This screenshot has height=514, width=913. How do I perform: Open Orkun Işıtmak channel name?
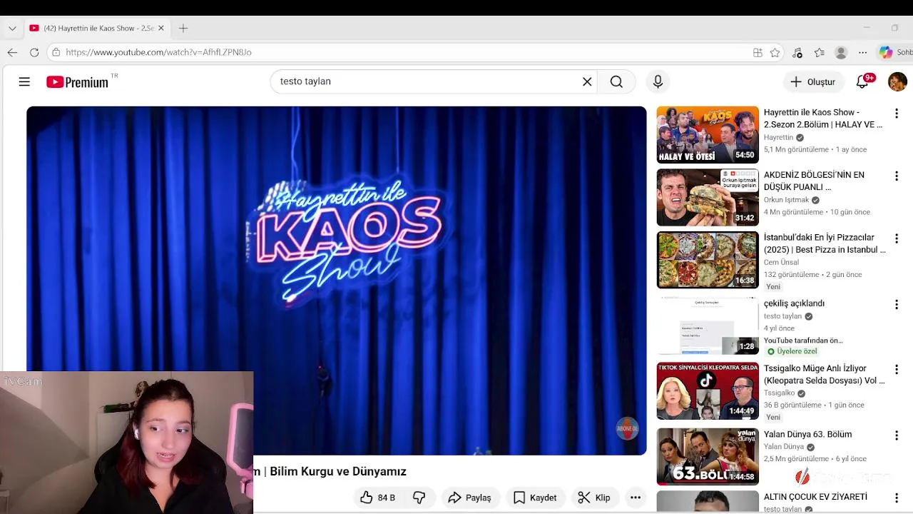coord(786,200)
